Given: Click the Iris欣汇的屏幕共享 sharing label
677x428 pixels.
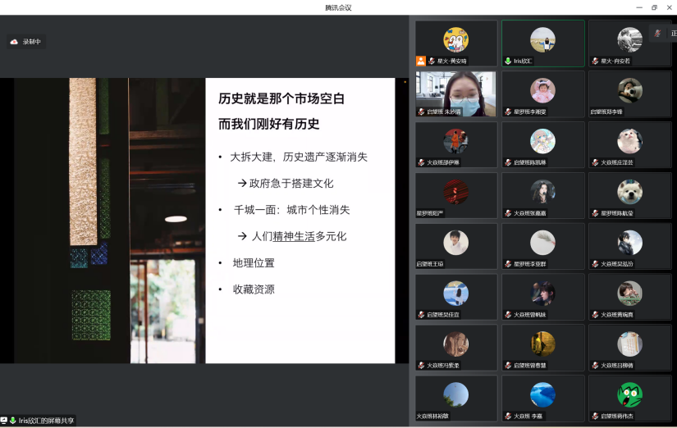Looking at the screenshot, I should (47, 421).
